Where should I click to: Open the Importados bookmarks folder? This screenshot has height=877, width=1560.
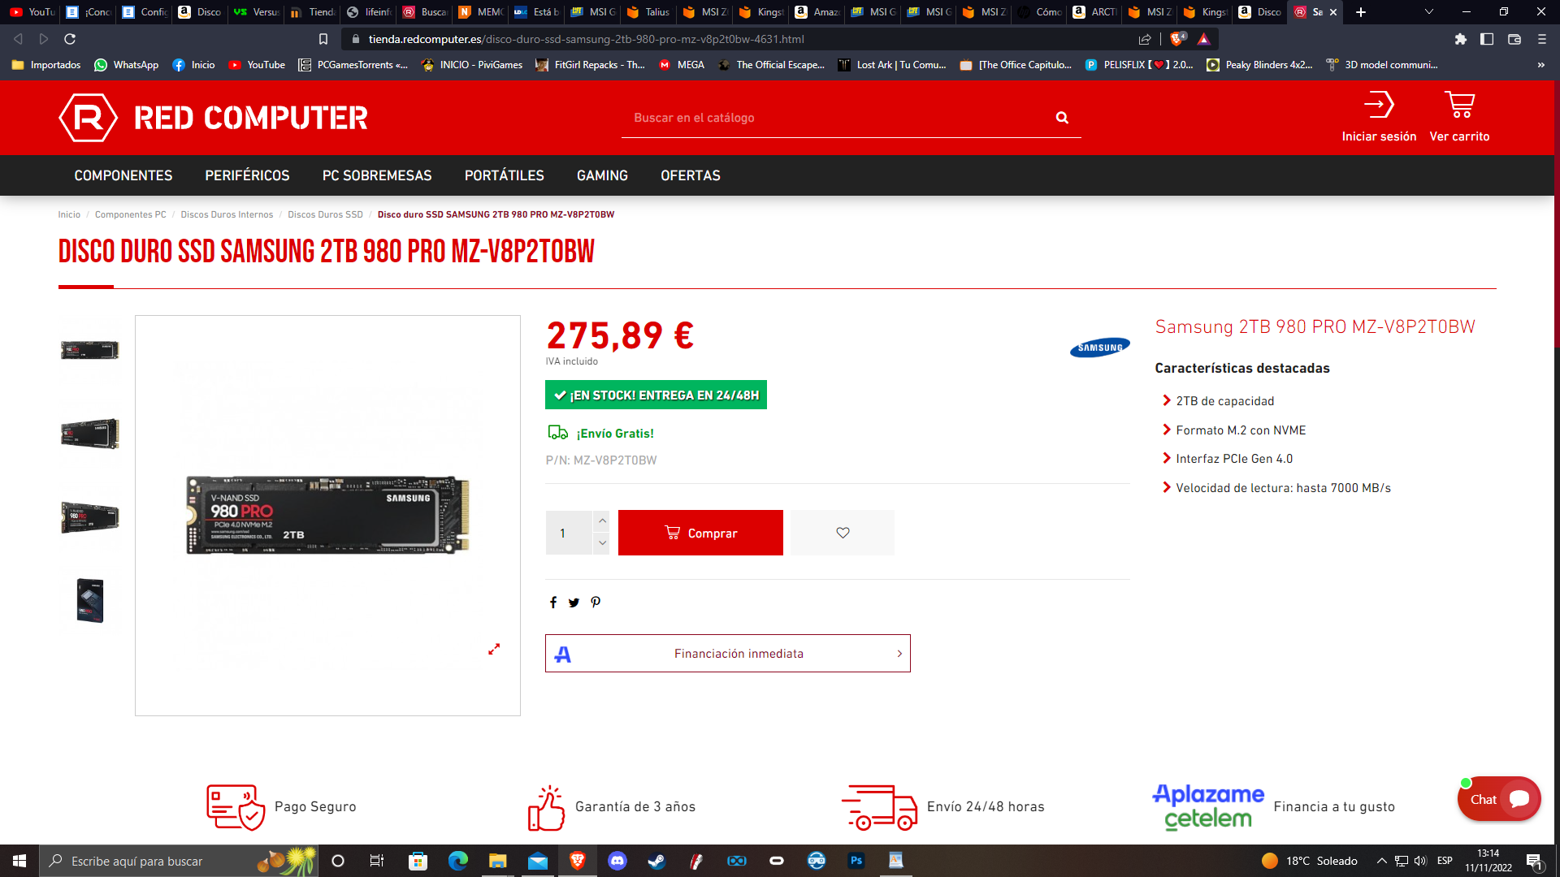[x=46, y=65]
